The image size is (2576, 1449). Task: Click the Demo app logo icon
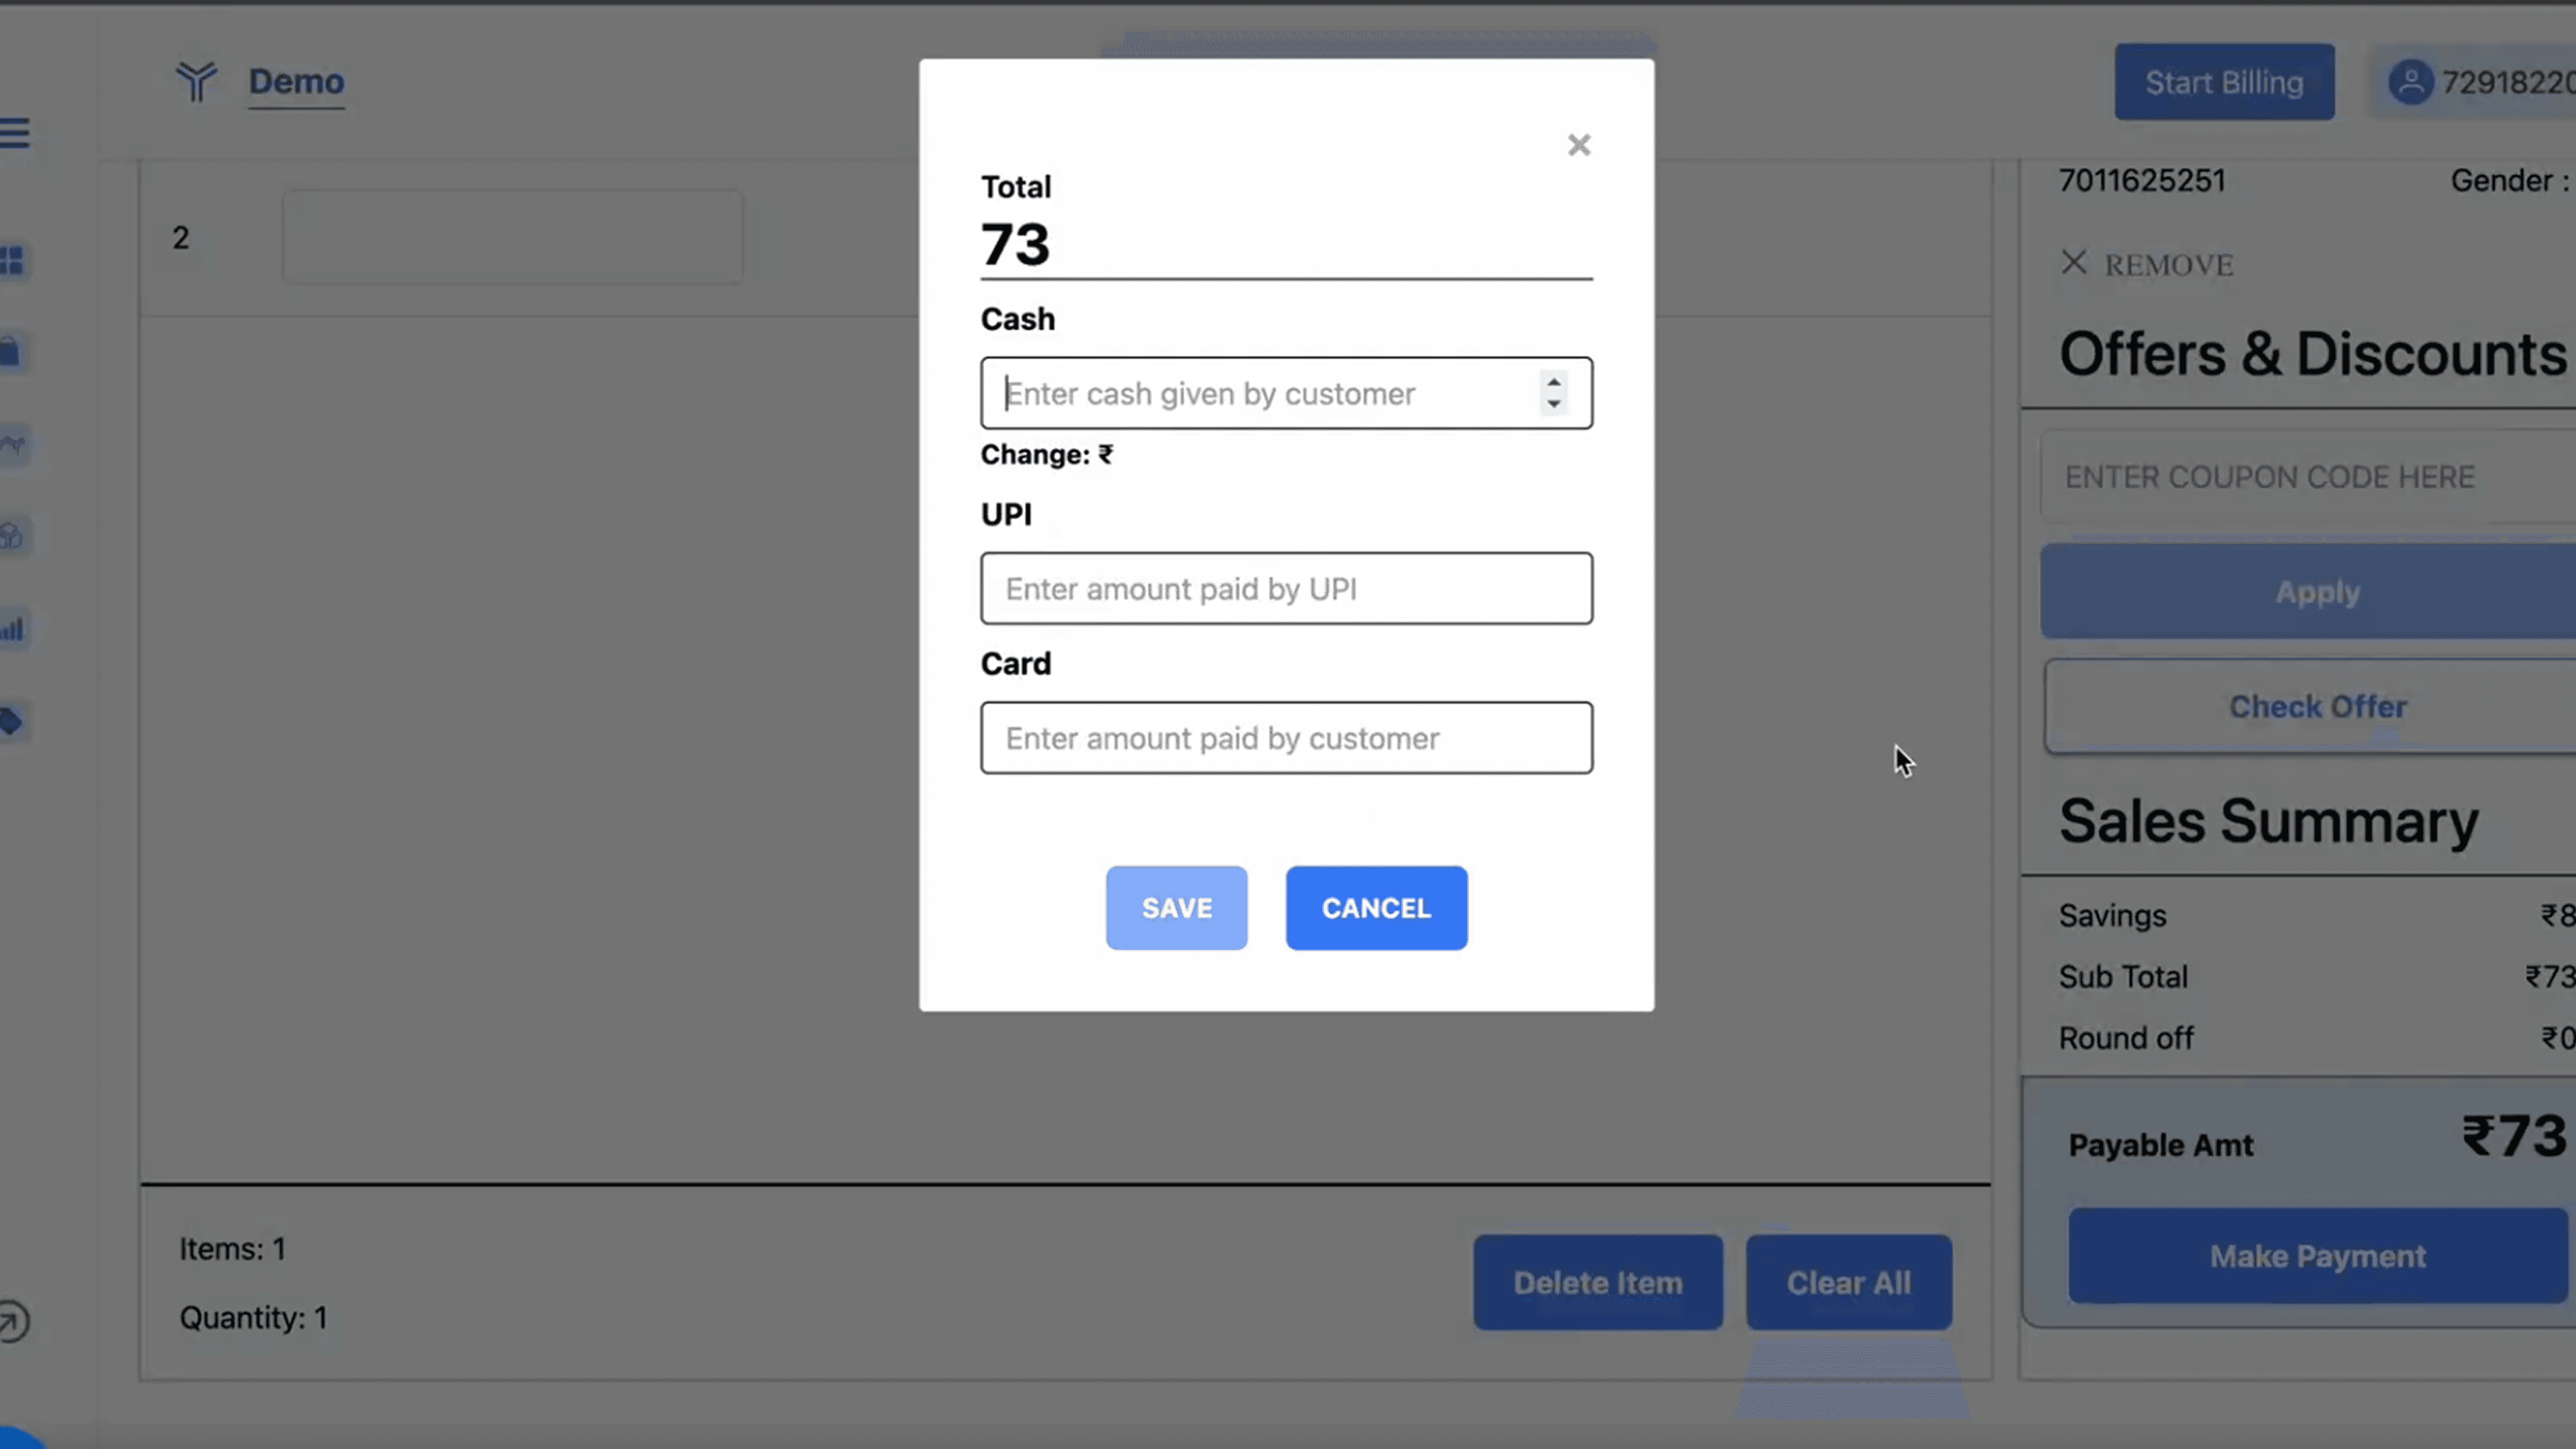196,82
